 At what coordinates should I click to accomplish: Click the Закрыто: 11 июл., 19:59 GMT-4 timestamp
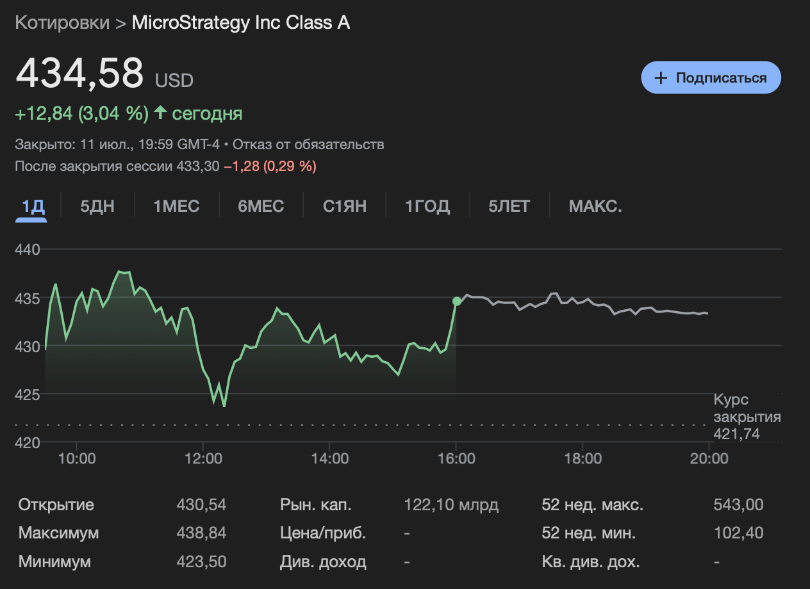[117, 145]
